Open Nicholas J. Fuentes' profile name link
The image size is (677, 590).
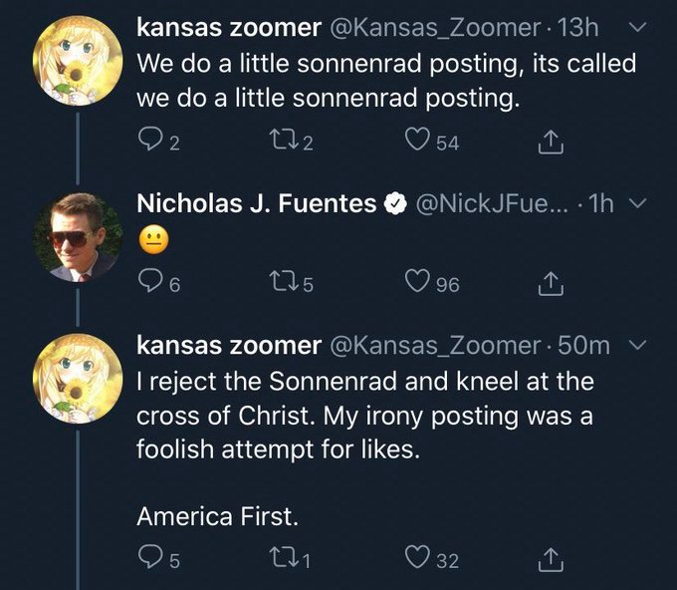point(256,204)
